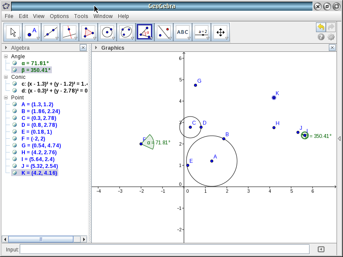Select the Move tool

click(x=13, y=32)
